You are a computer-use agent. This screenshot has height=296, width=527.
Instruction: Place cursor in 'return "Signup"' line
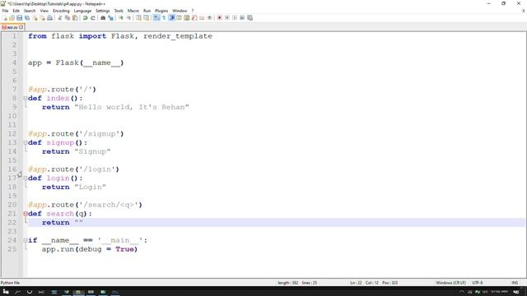coord(76,151)
